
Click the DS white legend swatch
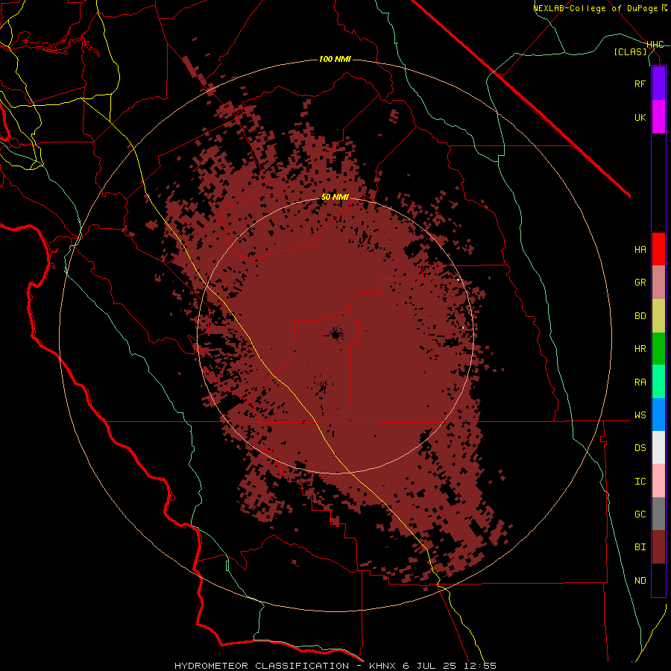658,447
